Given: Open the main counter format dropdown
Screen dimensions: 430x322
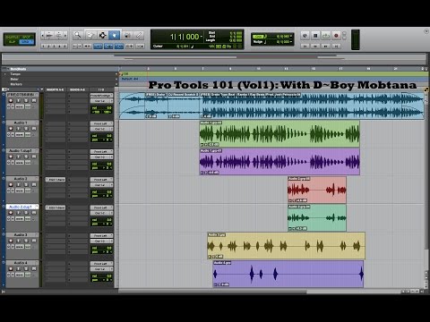Looking at the screenshot, I should [x=202, y=37].
